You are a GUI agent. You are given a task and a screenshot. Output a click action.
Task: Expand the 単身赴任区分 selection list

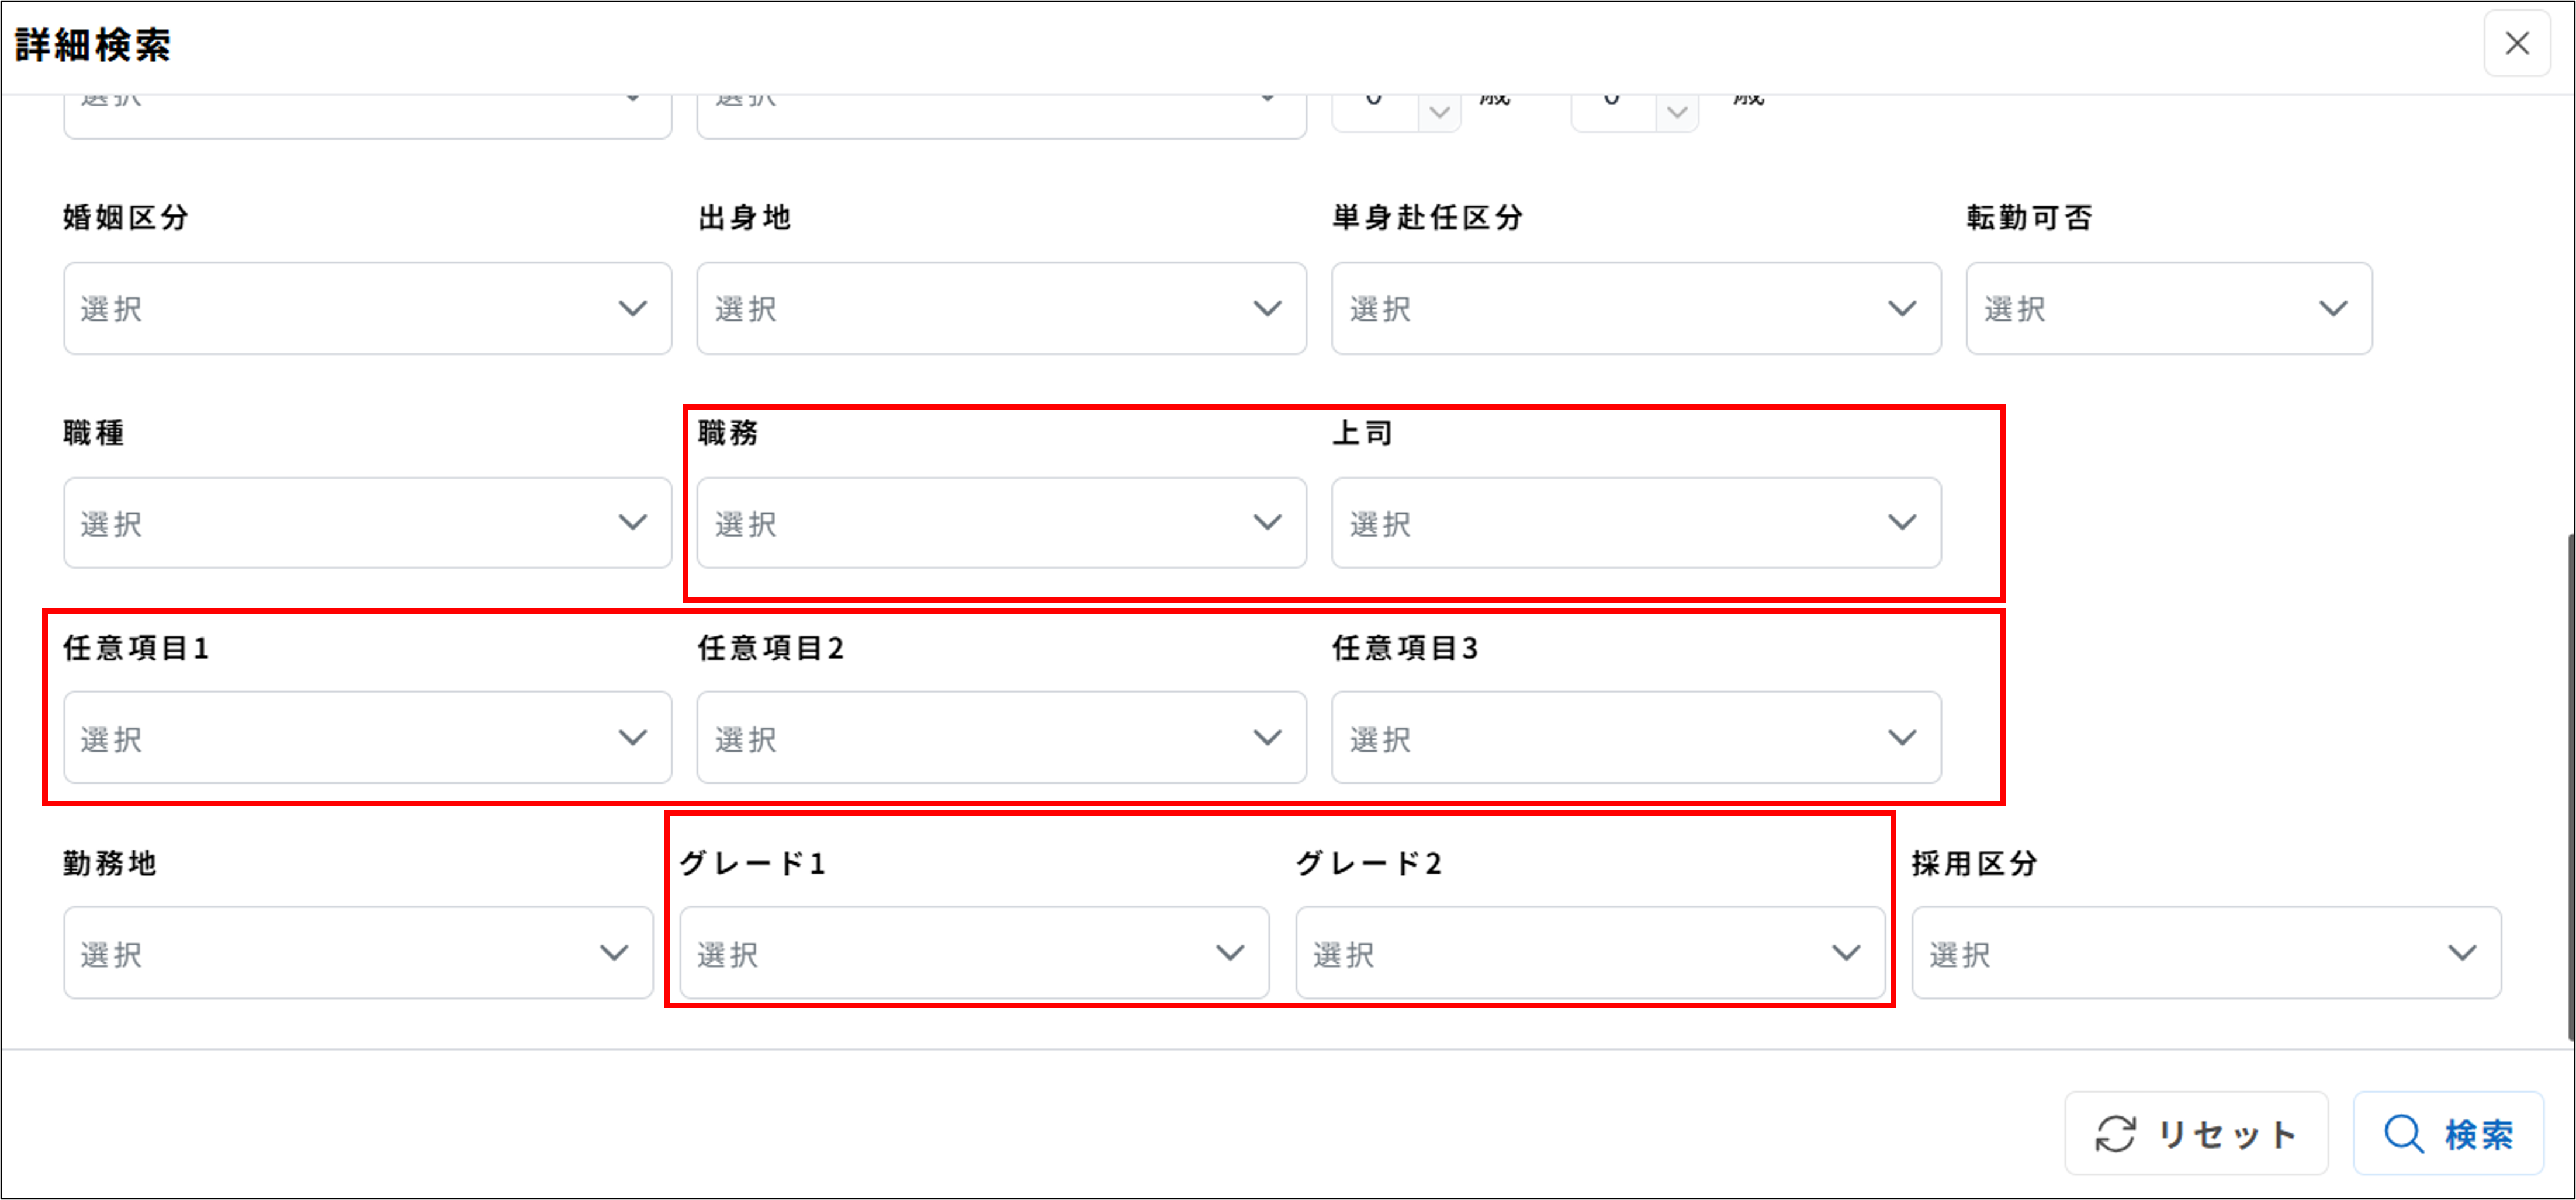pyautogui.click(x=1635, y=308)
